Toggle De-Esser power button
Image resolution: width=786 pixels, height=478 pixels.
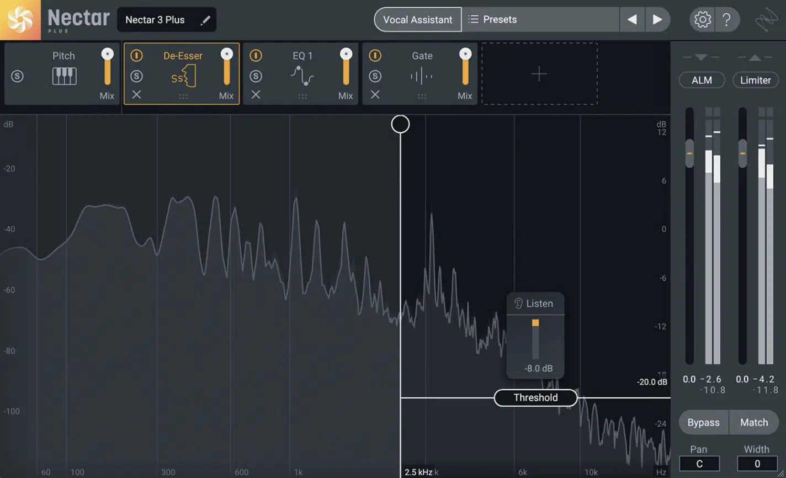pos(136,56)
